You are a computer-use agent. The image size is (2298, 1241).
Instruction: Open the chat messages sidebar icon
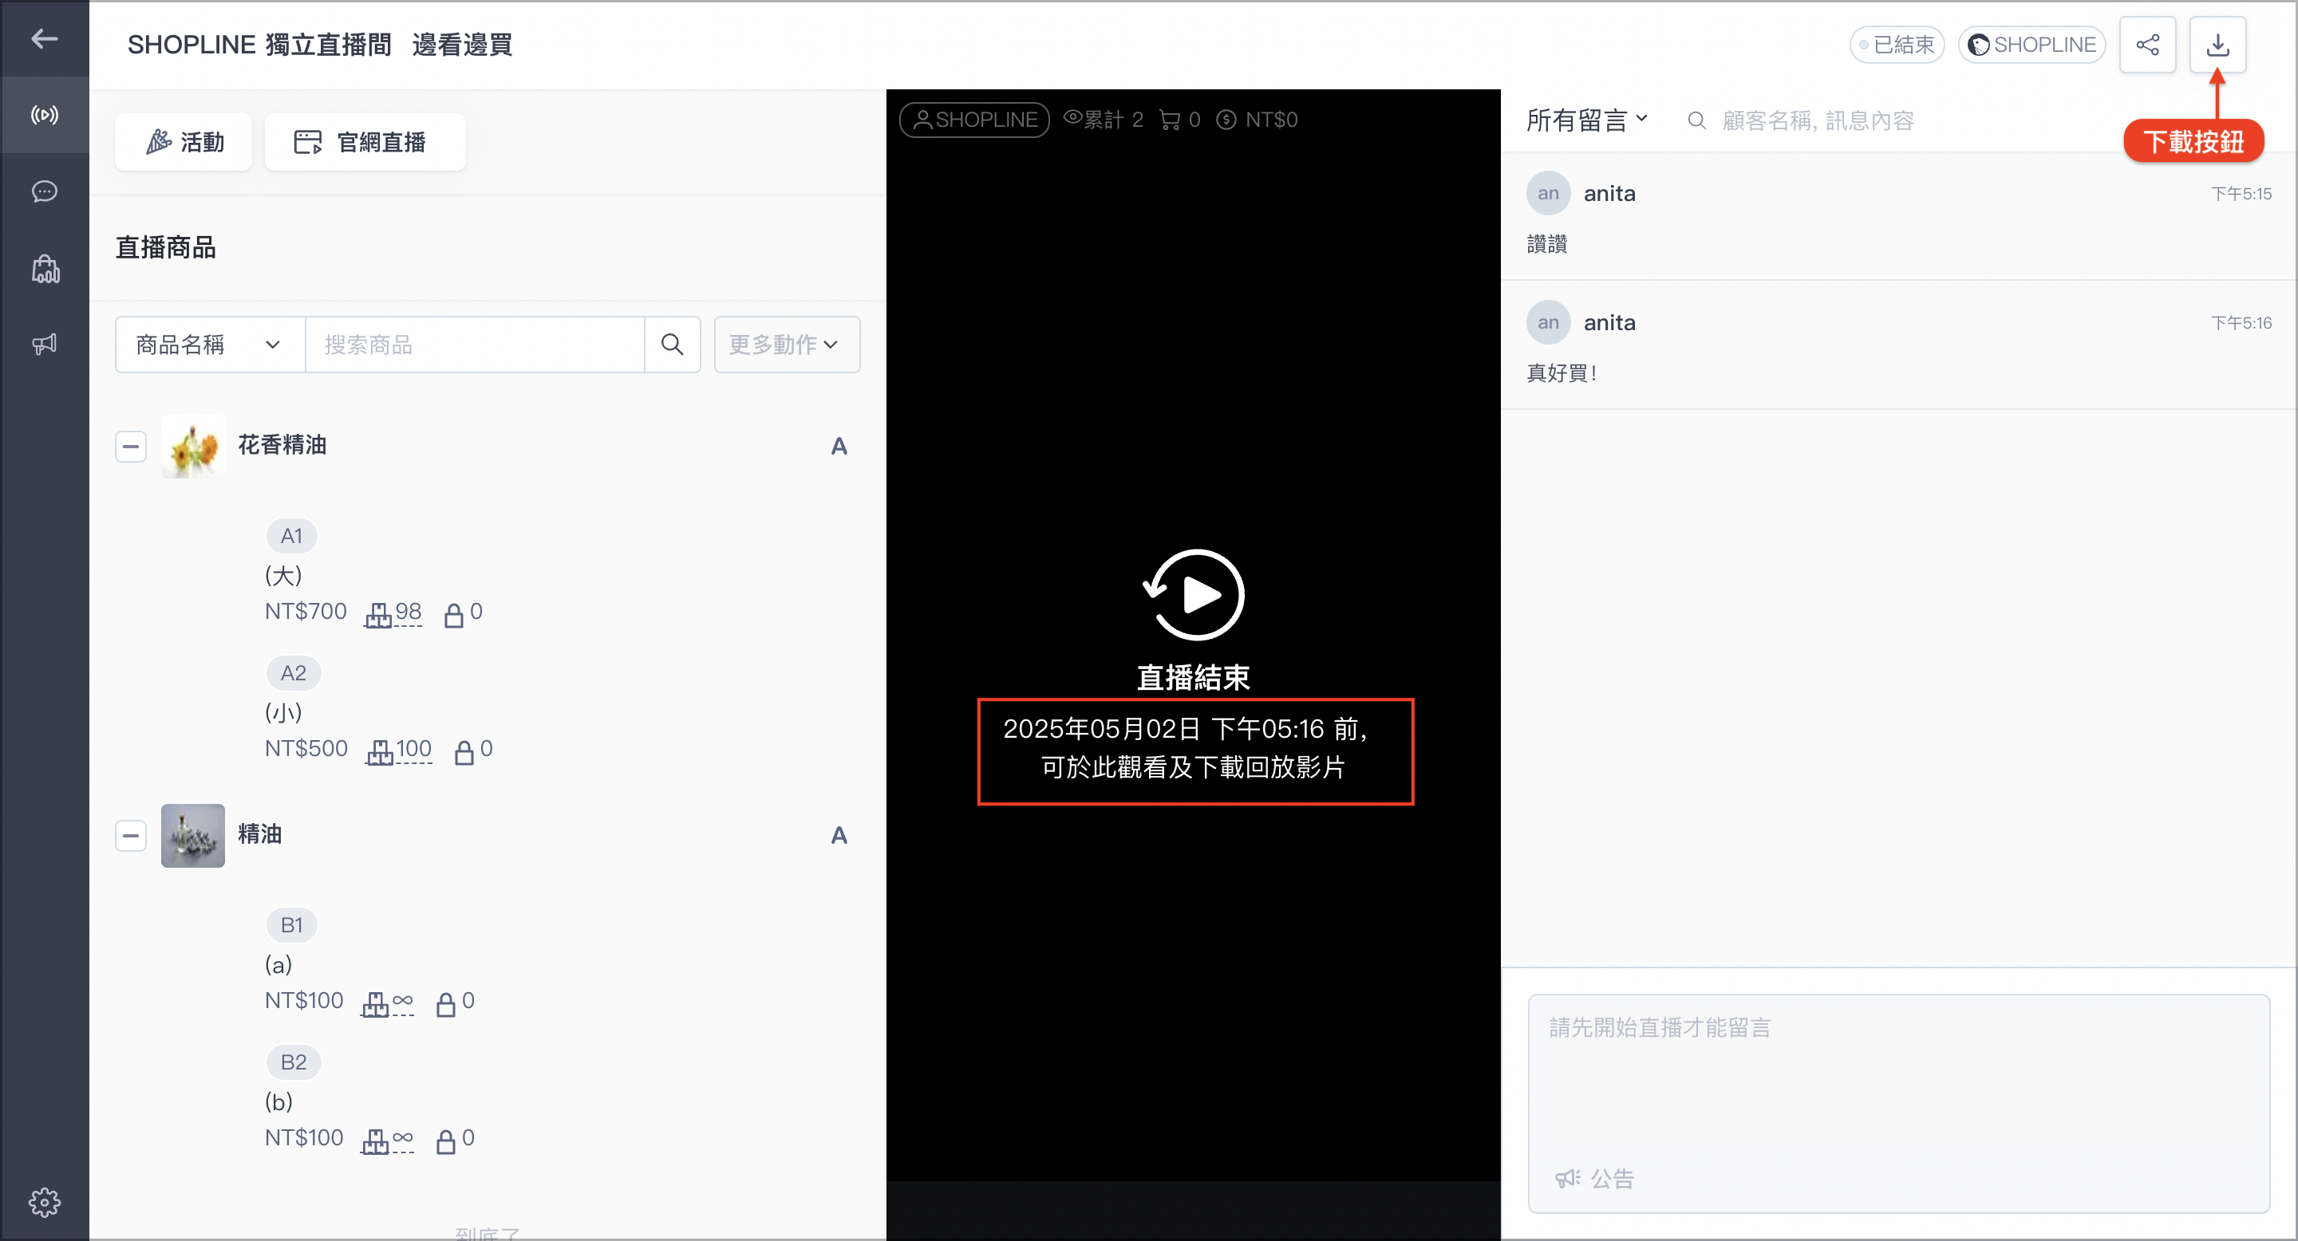(x=44, y=191)
